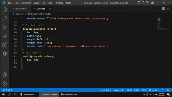Viewport: 172px width, 97px height.
Task: Open the Terminal menu
Action: 59,3
